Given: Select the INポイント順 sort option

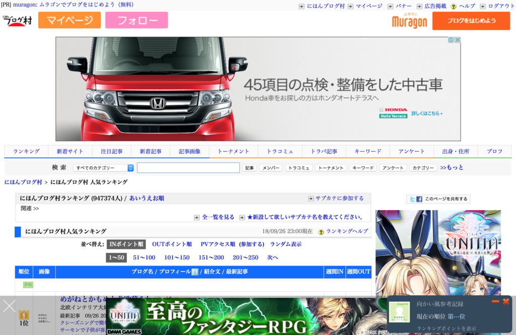Looking at the screenshot, I should tap(126, 244).
